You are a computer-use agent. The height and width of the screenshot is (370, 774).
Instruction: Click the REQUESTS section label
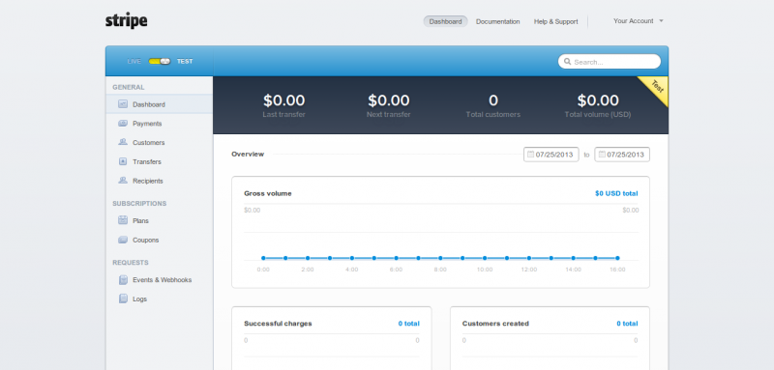pyautogui.click(x=131, y=263)
